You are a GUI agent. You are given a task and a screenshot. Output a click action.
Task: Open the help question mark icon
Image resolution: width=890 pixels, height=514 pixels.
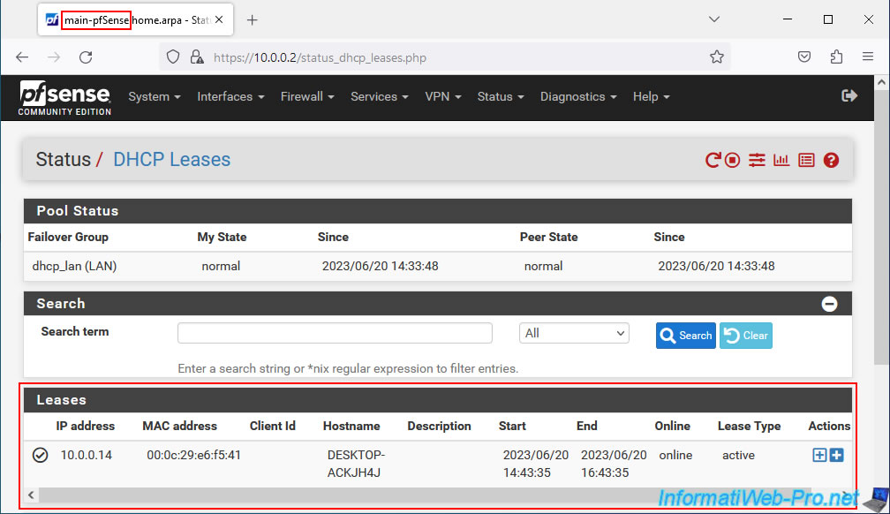coord(832,160)
